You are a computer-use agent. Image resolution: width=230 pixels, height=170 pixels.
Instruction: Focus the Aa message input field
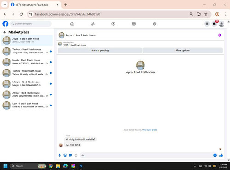[146, 155]
